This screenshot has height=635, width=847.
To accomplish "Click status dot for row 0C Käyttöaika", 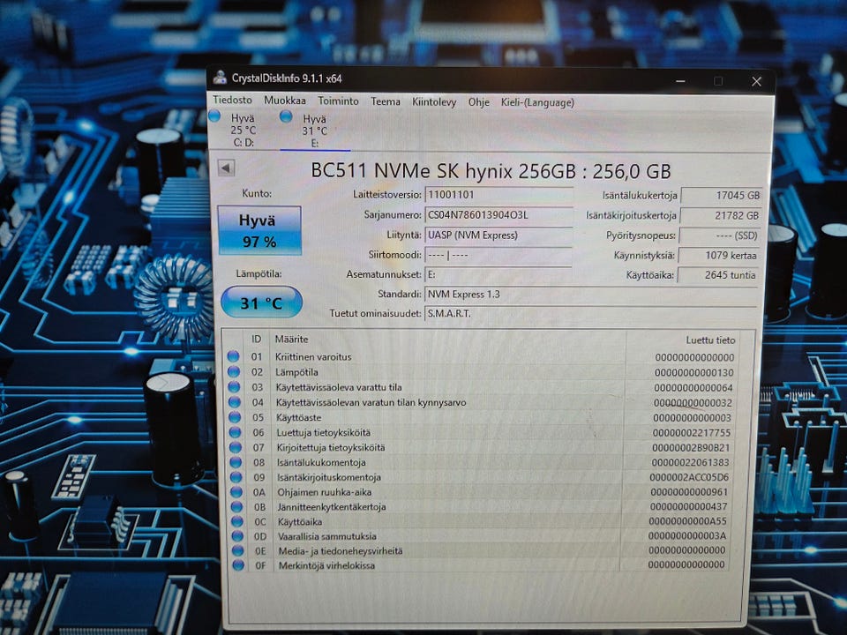I will 237,521.
